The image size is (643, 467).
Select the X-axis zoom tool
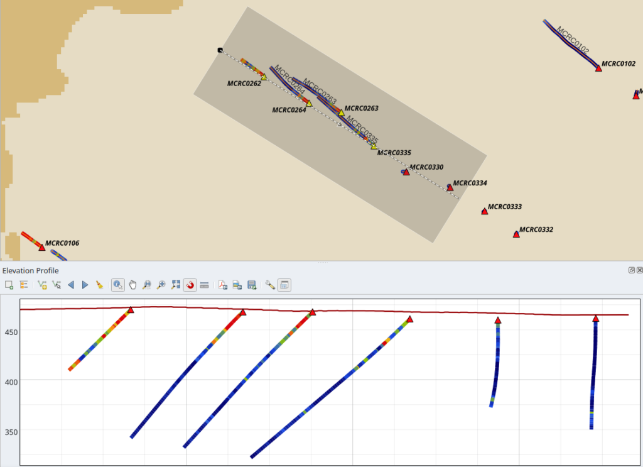pos(146,285)
